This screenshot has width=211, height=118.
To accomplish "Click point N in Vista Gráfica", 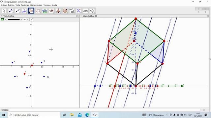I will click(x=44, y=76).
